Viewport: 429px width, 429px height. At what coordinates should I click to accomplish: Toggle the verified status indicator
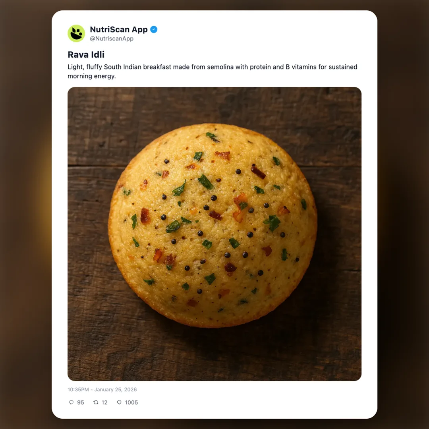click(154, 29)
